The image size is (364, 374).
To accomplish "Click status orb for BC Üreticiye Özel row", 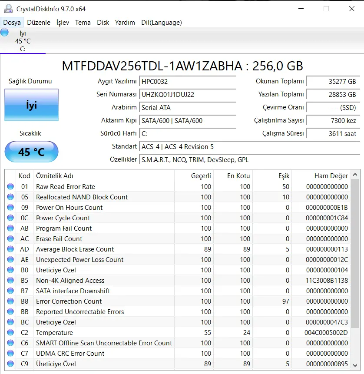I will (x=10, y=322).
